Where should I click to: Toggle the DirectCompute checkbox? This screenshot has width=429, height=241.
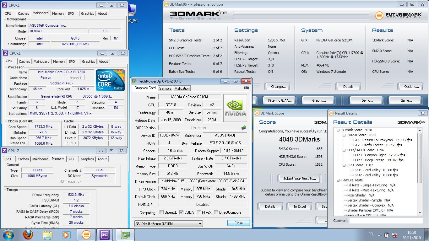click(x=216, y=212)
